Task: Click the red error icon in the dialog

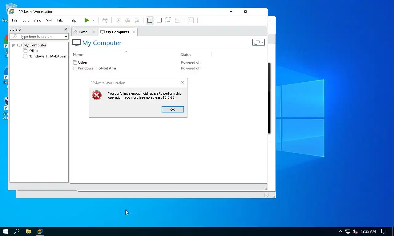Action: (97, 96)
